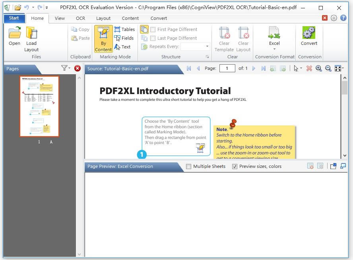This screenshot has width=353, height=260.
Task: Click the Pages panel scroll-up arrow
Action: coord(79,78)
